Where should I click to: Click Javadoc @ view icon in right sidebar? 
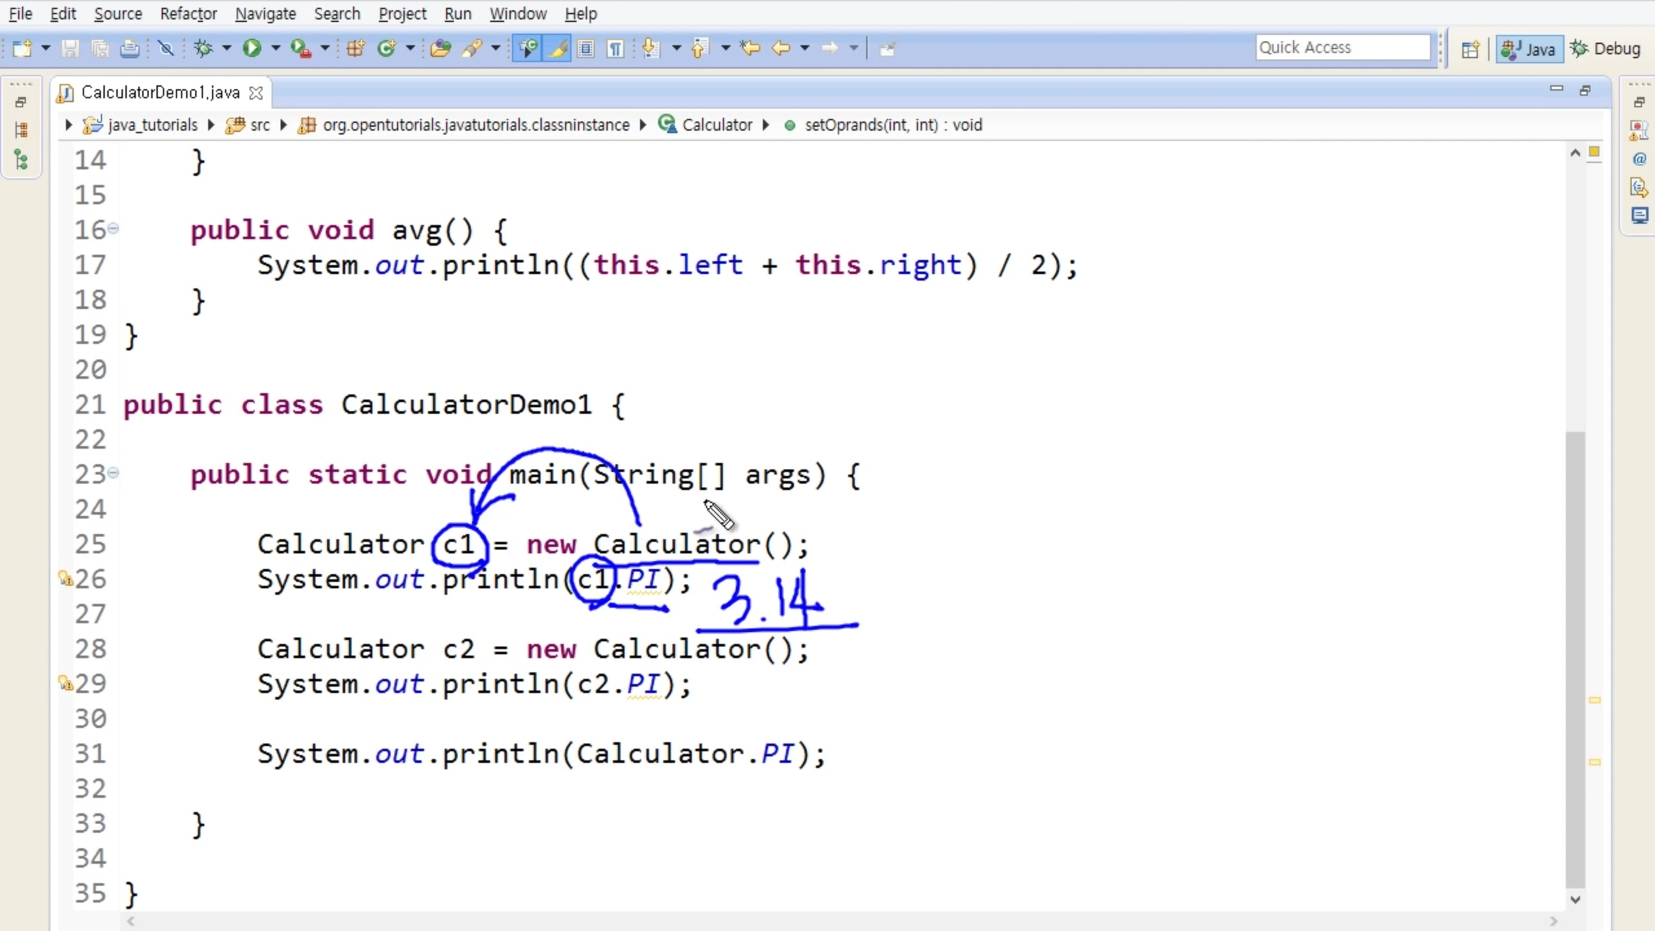tap(1639, 159)
